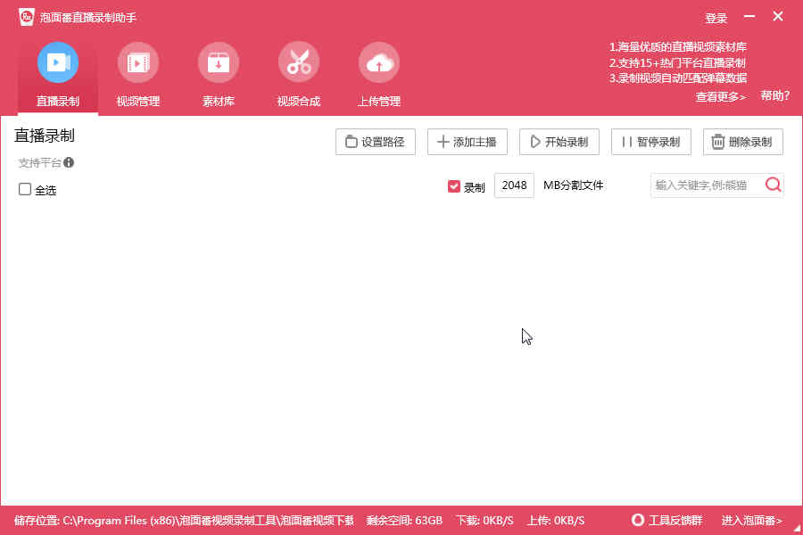Pause with 暂停录制 button
Image resolution: width=803 pixels, height=535 pixels.
[651, 142]
